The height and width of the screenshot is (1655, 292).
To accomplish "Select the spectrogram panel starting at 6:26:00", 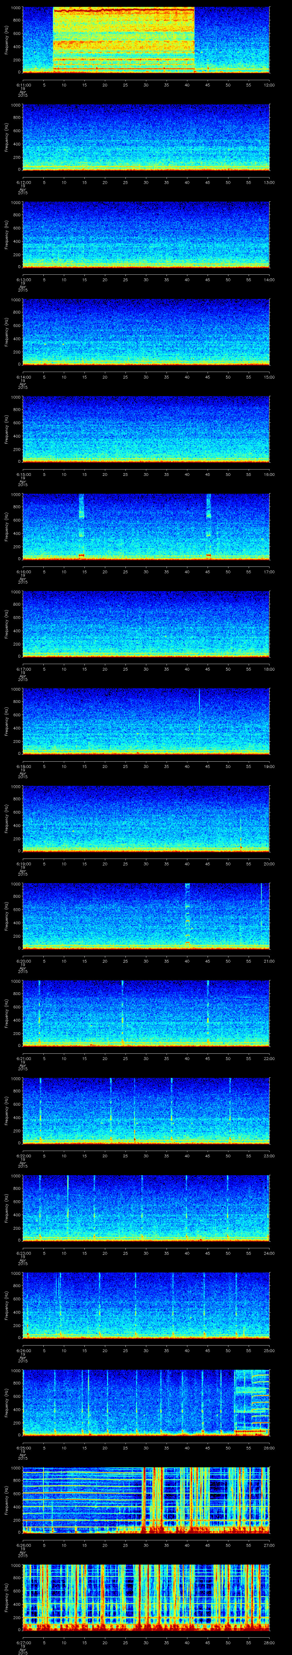I will tap(146, 1501).
